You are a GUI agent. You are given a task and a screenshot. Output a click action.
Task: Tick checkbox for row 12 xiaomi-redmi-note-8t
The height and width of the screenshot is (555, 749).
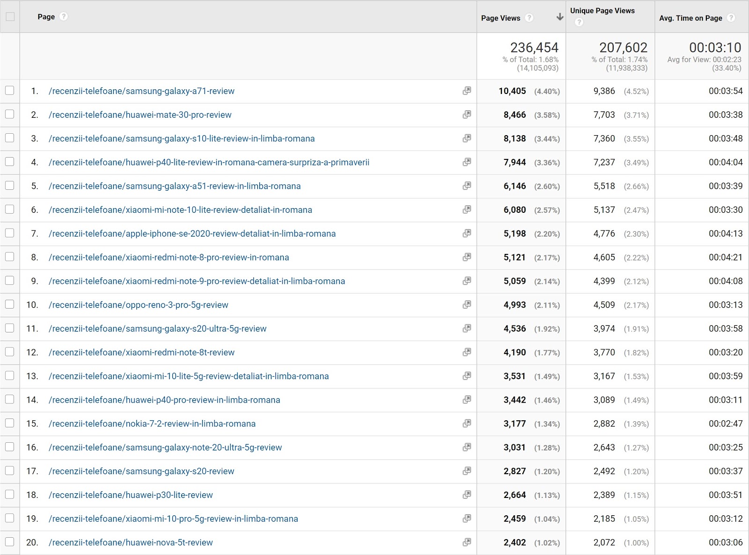point(10,352)
